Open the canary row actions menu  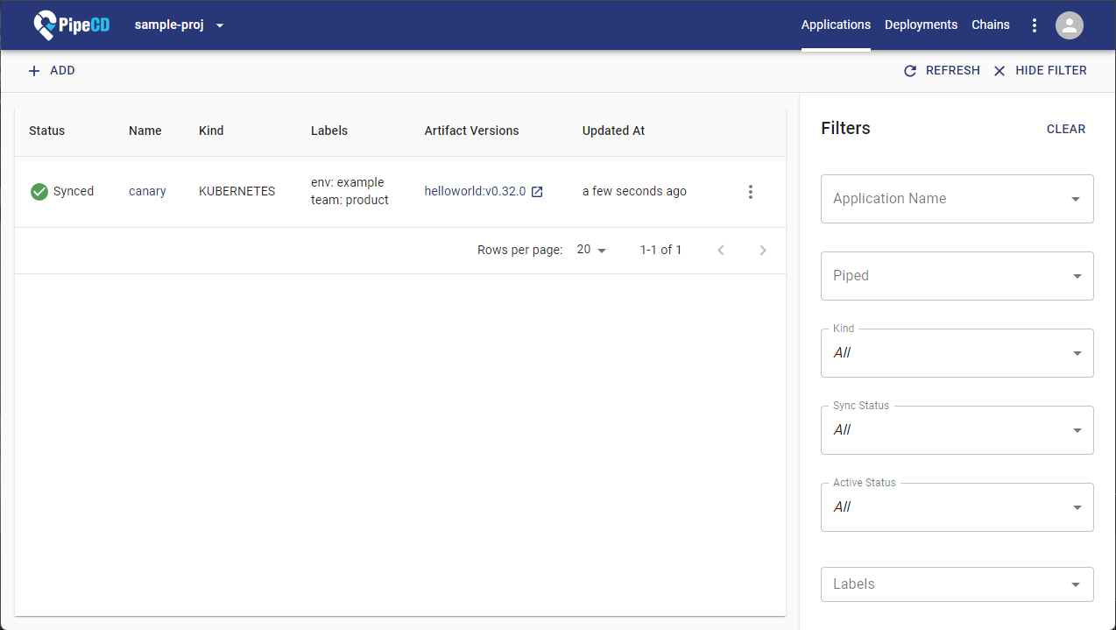point(750,192)
